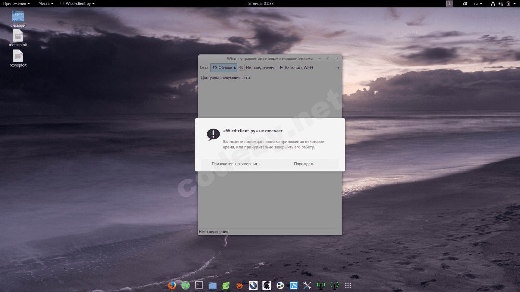
Task: Show all applications grid in dock
Action: pos(348,286)
